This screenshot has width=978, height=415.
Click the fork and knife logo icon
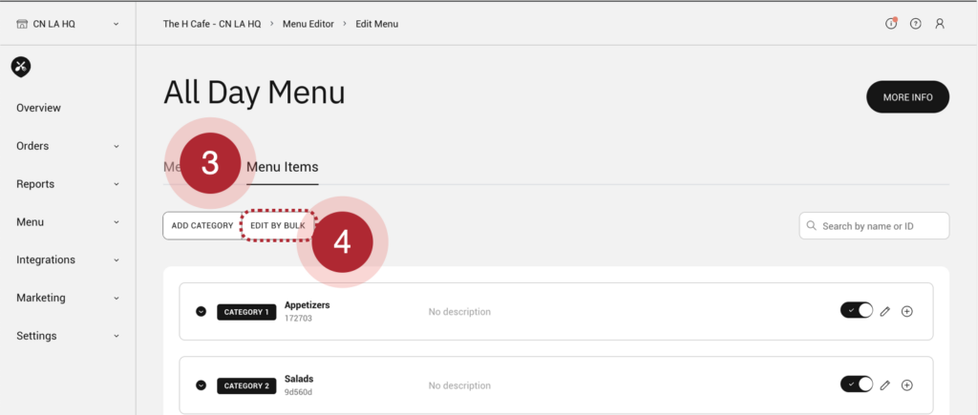click(20, 66)
